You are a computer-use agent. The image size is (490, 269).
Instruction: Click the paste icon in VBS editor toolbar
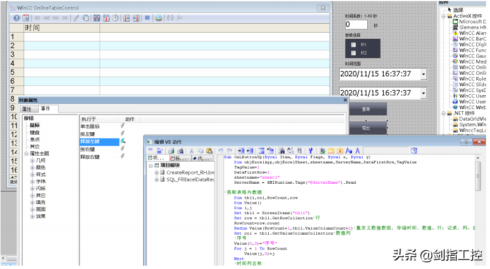point(210,150)
